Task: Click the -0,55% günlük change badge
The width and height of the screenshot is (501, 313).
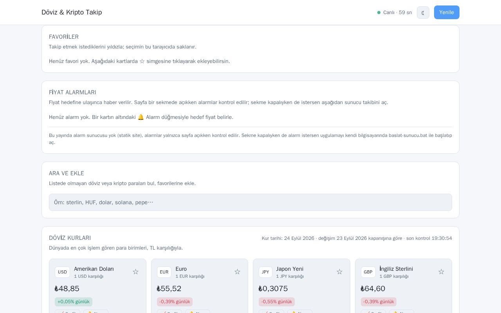Action: 277,302
